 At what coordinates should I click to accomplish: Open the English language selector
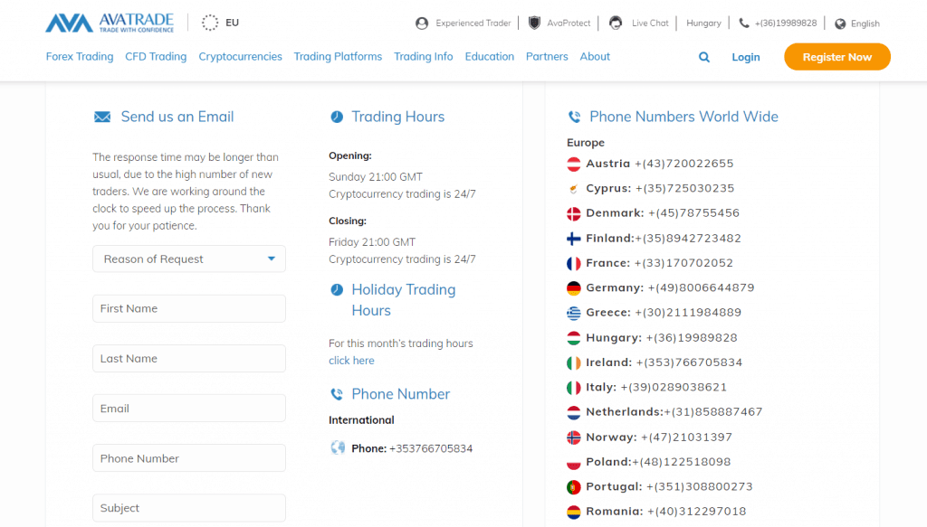865,24
